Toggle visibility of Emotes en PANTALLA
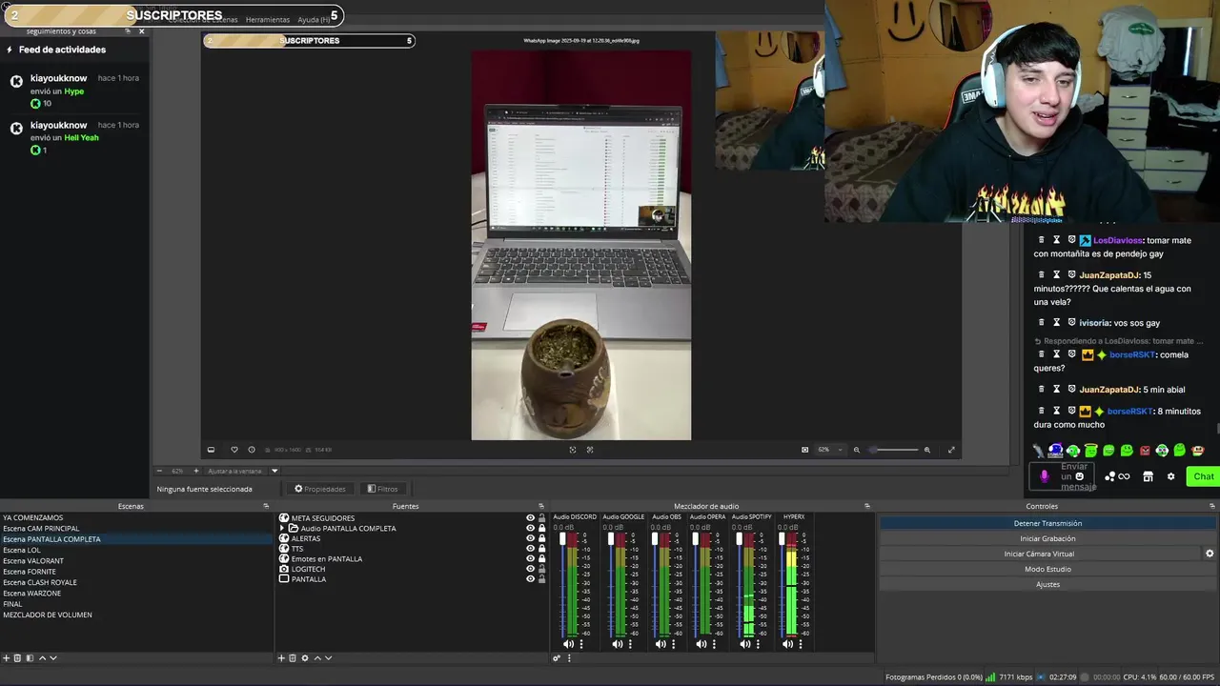The height and width of the screenshot is (686, 1220). point(531,558)
